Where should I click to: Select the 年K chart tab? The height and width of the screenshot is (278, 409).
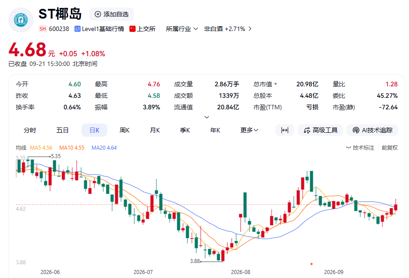[215, 130]
